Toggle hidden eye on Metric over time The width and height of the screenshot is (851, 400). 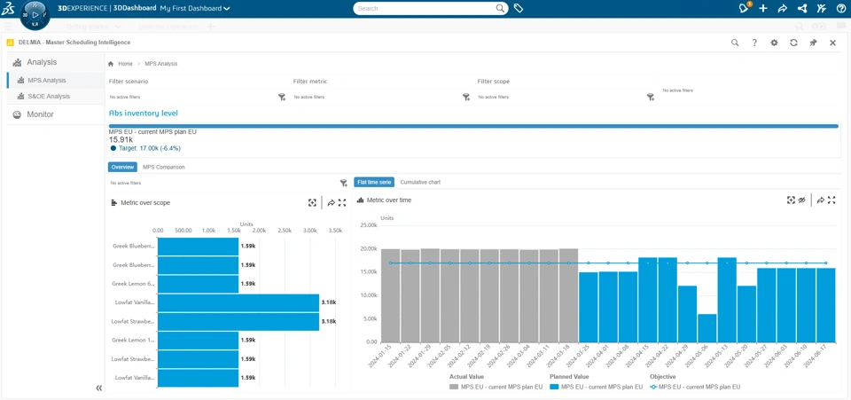coord(801,200)
